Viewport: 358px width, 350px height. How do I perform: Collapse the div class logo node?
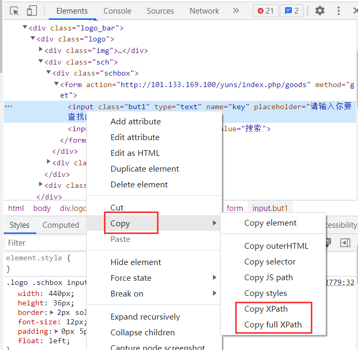coord(33,38)
